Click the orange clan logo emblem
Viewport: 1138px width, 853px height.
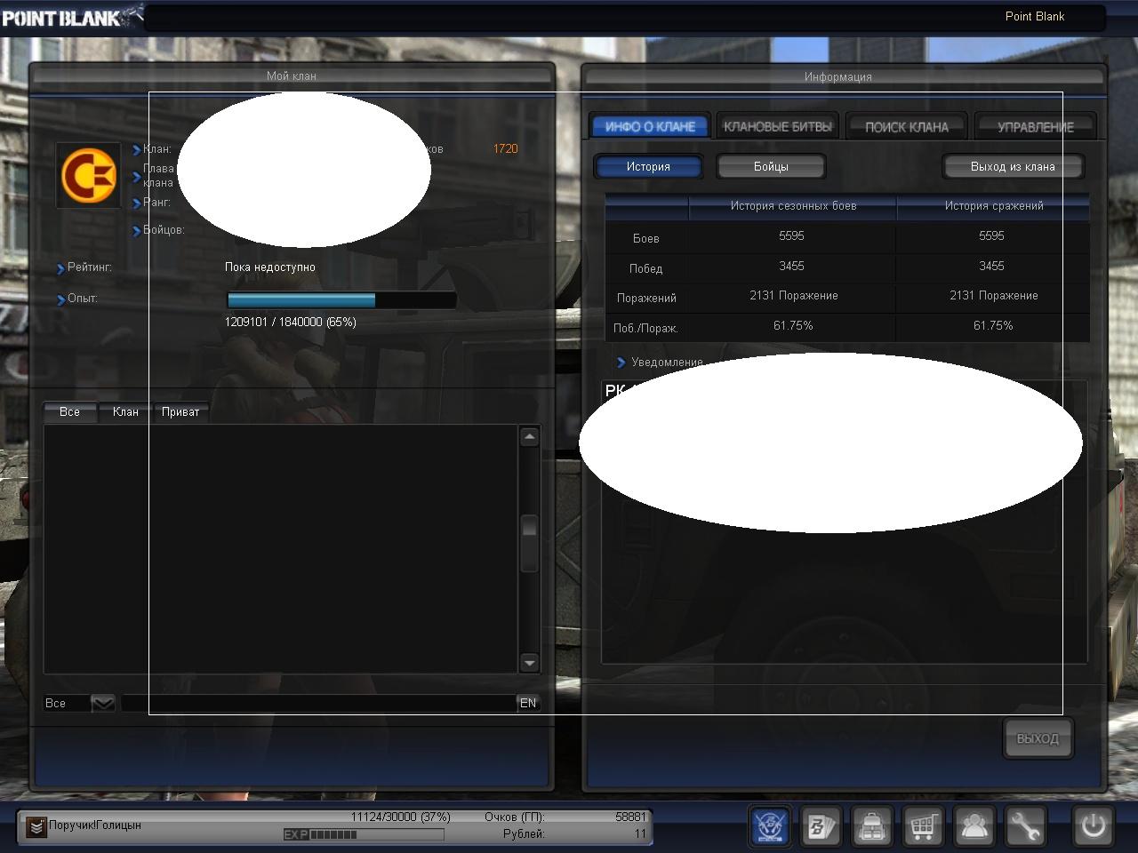click(88, 175)
